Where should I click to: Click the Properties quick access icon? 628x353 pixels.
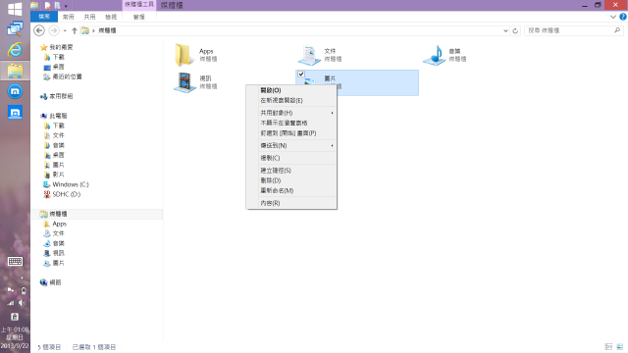(x=48, y=5)
